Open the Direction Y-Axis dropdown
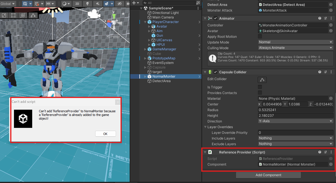Image resolution: width=336 pixels, height=183 pixels. [296, 121]
